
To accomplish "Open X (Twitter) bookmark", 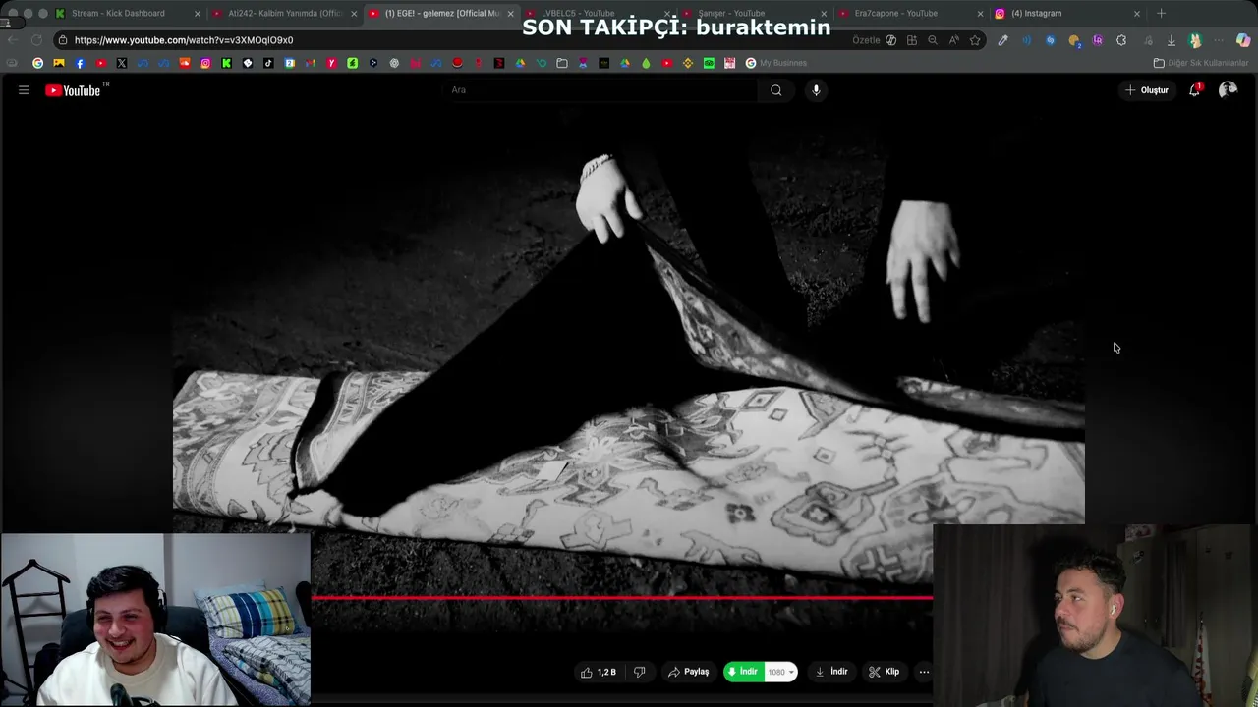I will 122,63.
